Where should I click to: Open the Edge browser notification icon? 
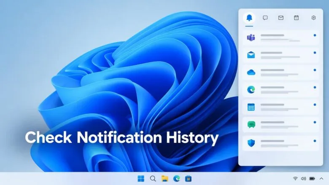[251, 90]
